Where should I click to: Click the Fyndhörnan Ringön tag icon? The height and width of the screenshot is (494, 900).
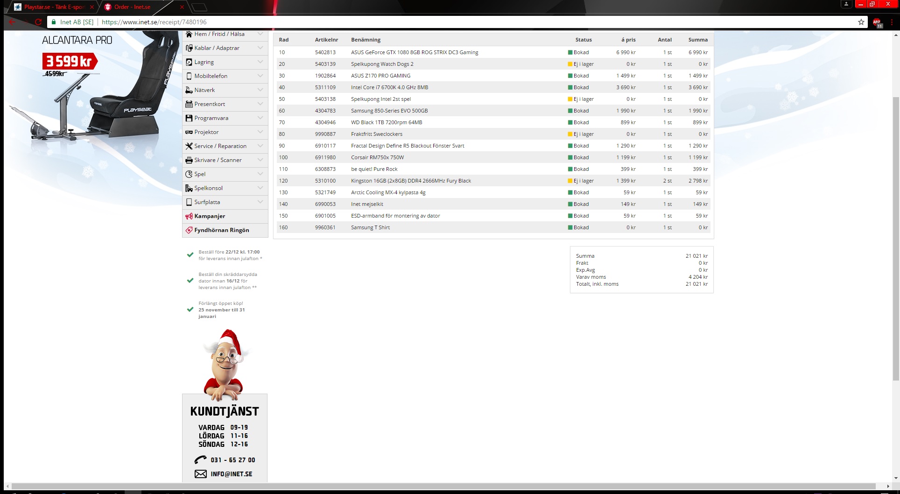(189, 230)
